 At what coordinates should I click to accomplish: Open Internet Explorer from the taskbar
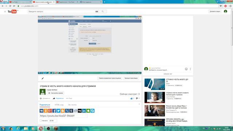click(x=18, y=128)
